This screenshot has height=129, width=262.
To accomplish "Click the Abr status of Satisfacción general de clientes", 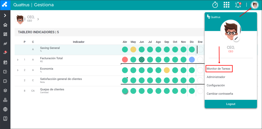I will coord(125,80).
